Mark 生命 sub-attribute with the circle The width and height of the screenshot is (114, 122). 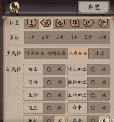point(49,95)
